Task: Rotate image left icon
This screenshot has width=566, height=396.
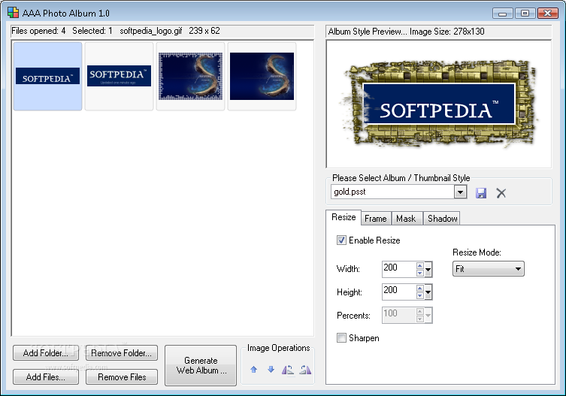Action: point(288,369)
